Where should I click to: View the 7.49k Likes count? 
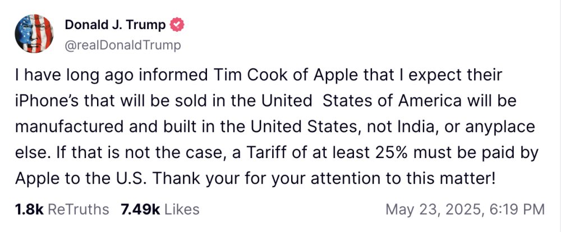(x=140, y=210)
